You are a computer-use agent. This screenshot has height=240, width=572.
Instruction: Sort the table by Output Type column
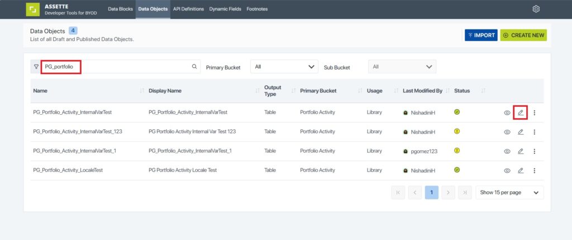pos(294,91)
